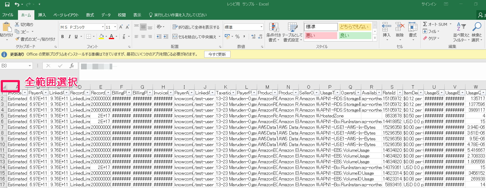Open cell format 書式 menu

click(413, 31)
